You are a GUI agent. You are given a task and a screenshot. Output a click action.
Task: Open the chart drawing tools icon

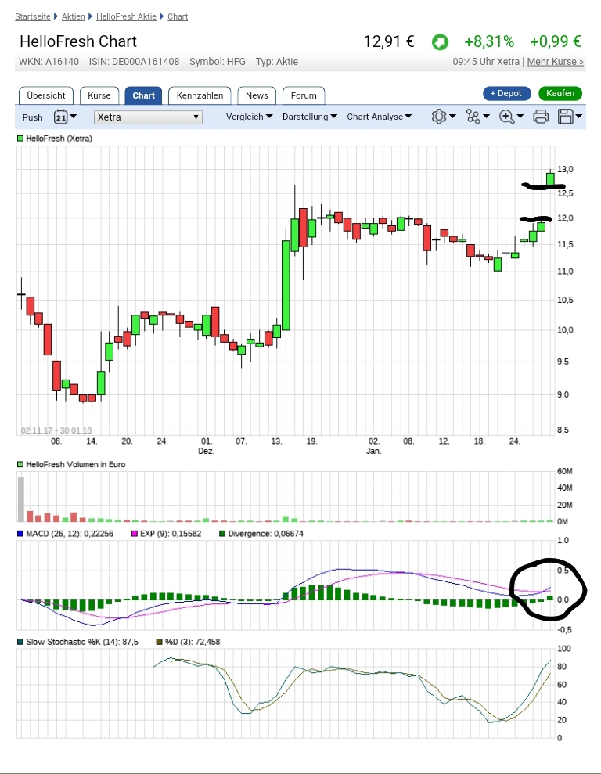(x=473, y=117)
